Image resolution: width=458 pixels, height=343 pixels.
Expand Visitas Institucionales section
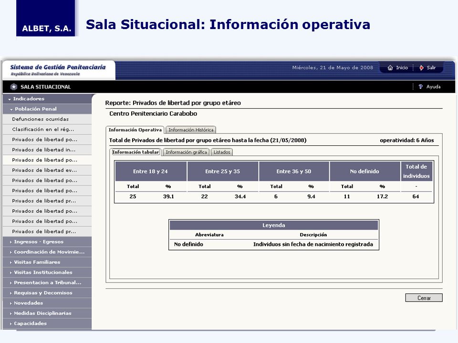pyautogui.click(x=47, y=272)
